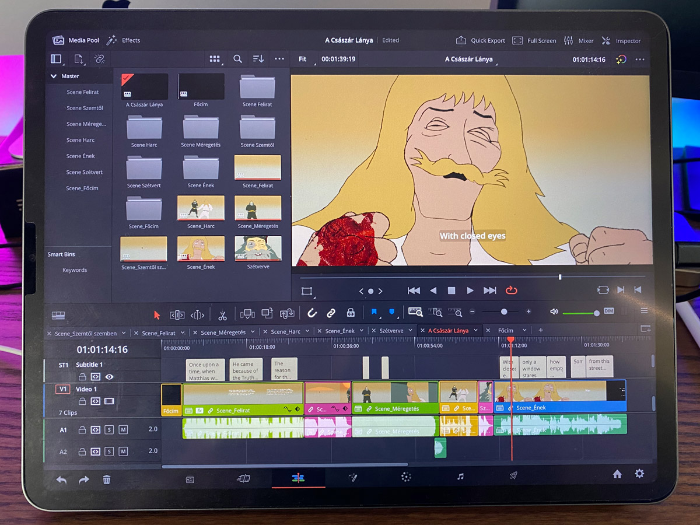Open timeline view options icon
700x525 pixels.
58,315
